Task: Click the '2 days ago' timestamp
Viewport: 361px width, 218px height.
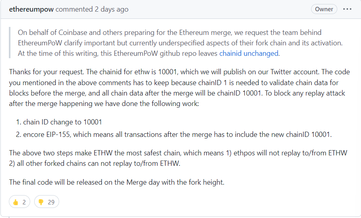Action: point(111,9)
